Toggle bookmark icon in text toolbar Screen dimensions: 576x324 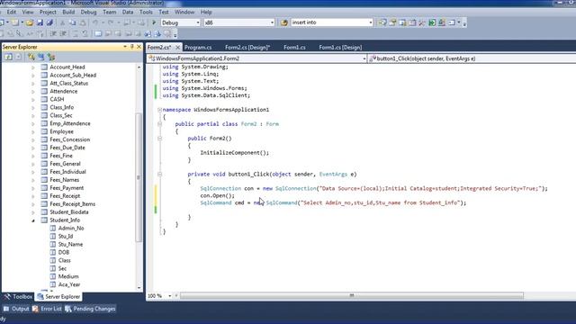(x=98, y=34)
